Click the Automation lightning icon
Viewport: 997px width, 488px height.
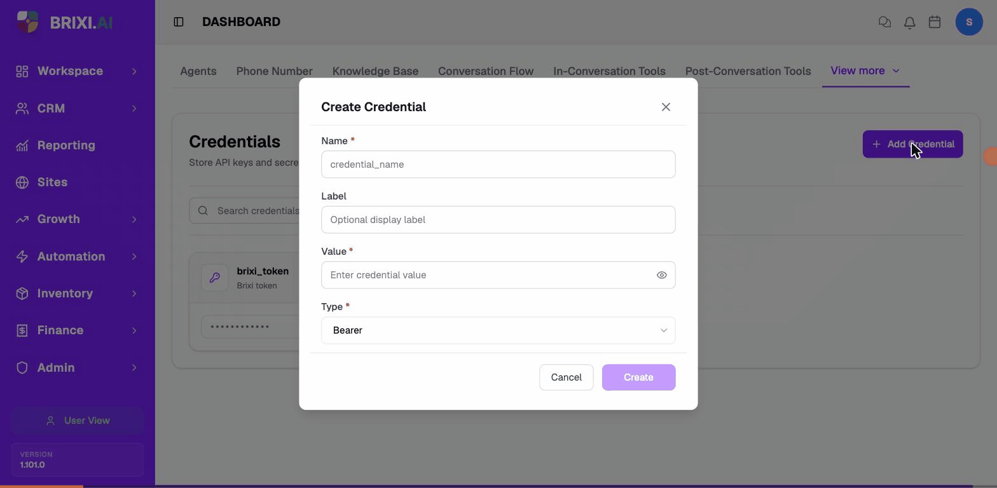tap(22, 257)
